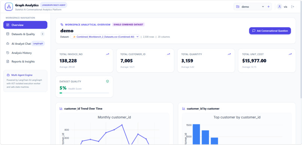
Task: Click the 3,159 total quantity value
Action: (x=187, y=61)
